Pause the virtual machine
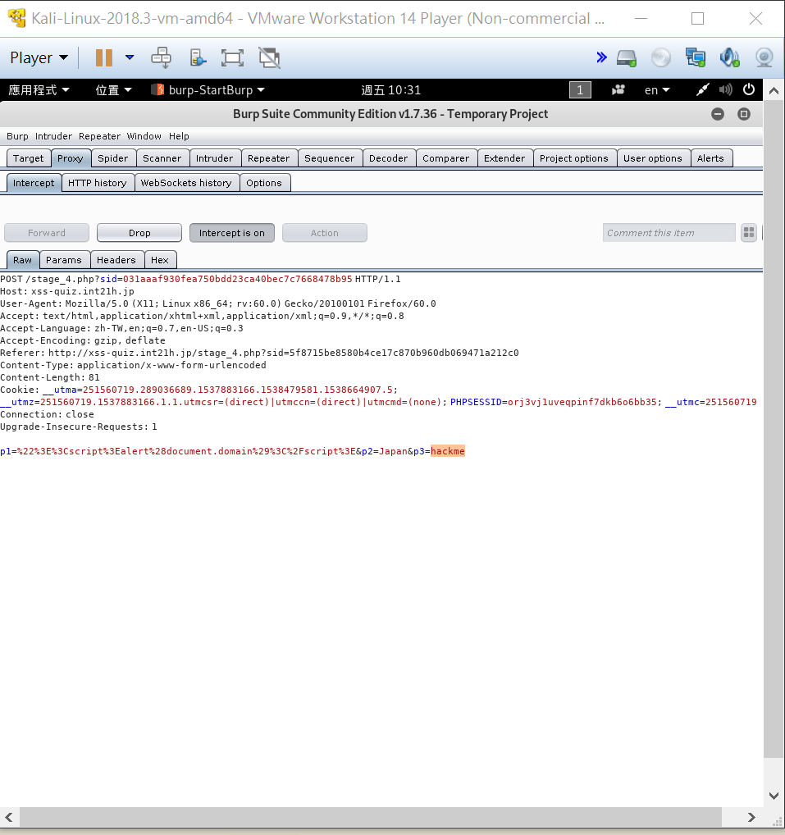785x835 pixels. click(x=104, y=57)
